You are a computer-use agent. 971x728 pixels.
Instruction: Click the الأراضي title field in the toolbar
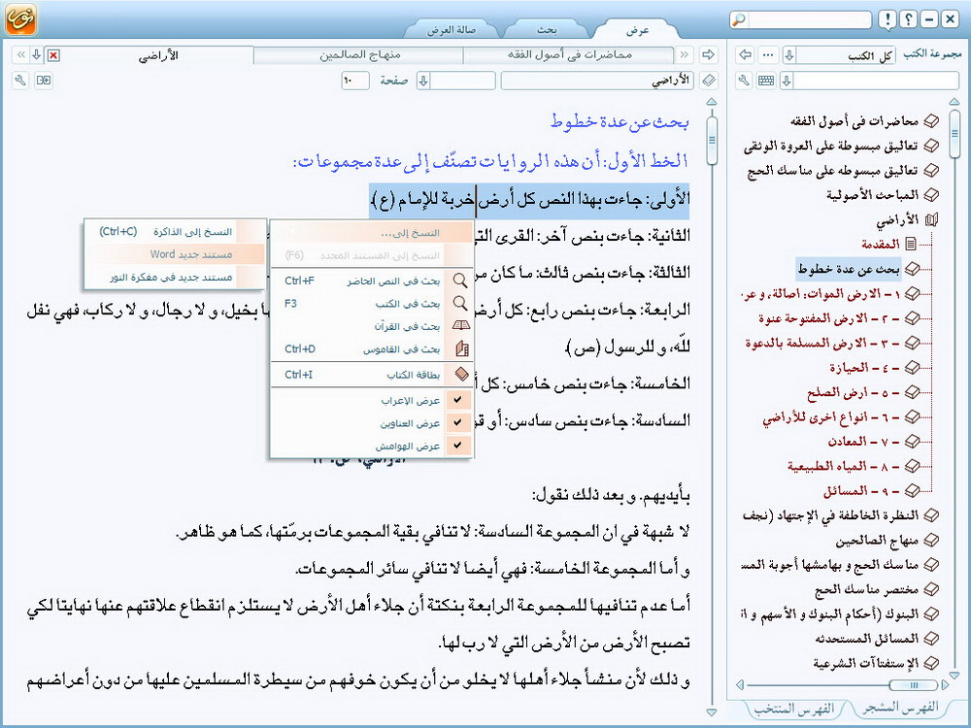tap(597, 81)
